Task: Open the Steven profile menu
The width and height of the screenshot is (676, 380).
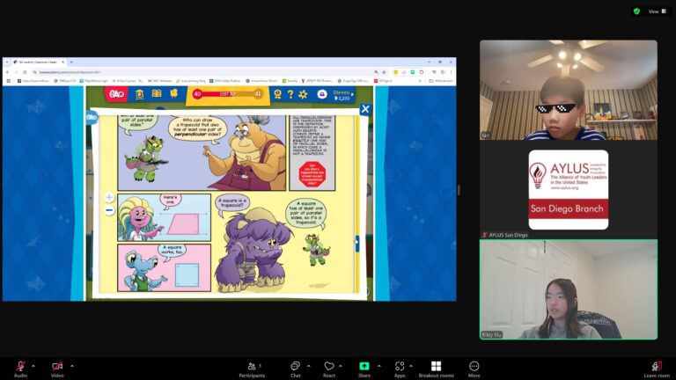Action: coord(343,95)
